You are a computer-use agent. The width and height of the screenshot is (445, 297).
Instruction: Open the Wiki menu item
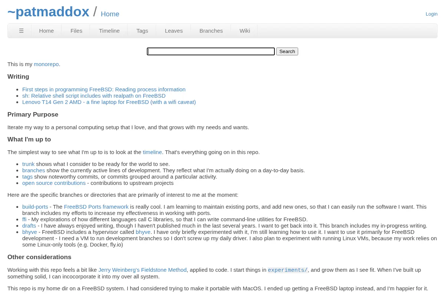click(245, 31)
